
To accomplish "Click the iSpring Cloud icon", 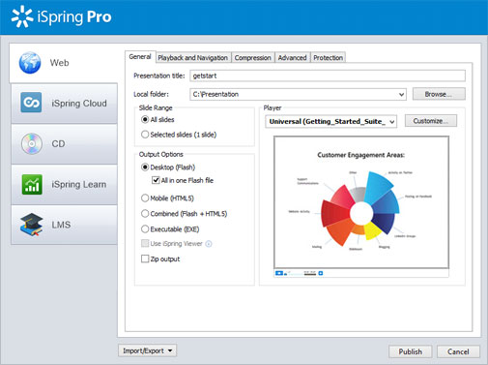I will [31, 103].
